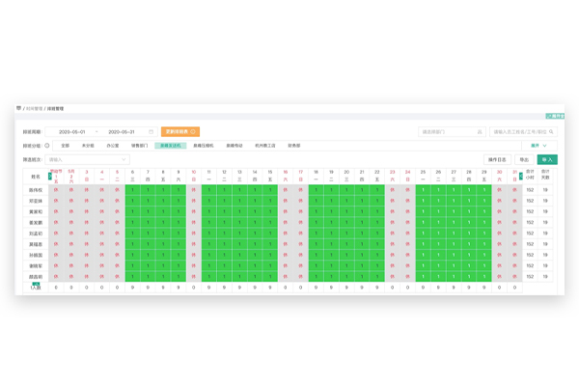The image size is (579, 386).
Task: Select the 办公室 group tab
Action: click(113, 146)
